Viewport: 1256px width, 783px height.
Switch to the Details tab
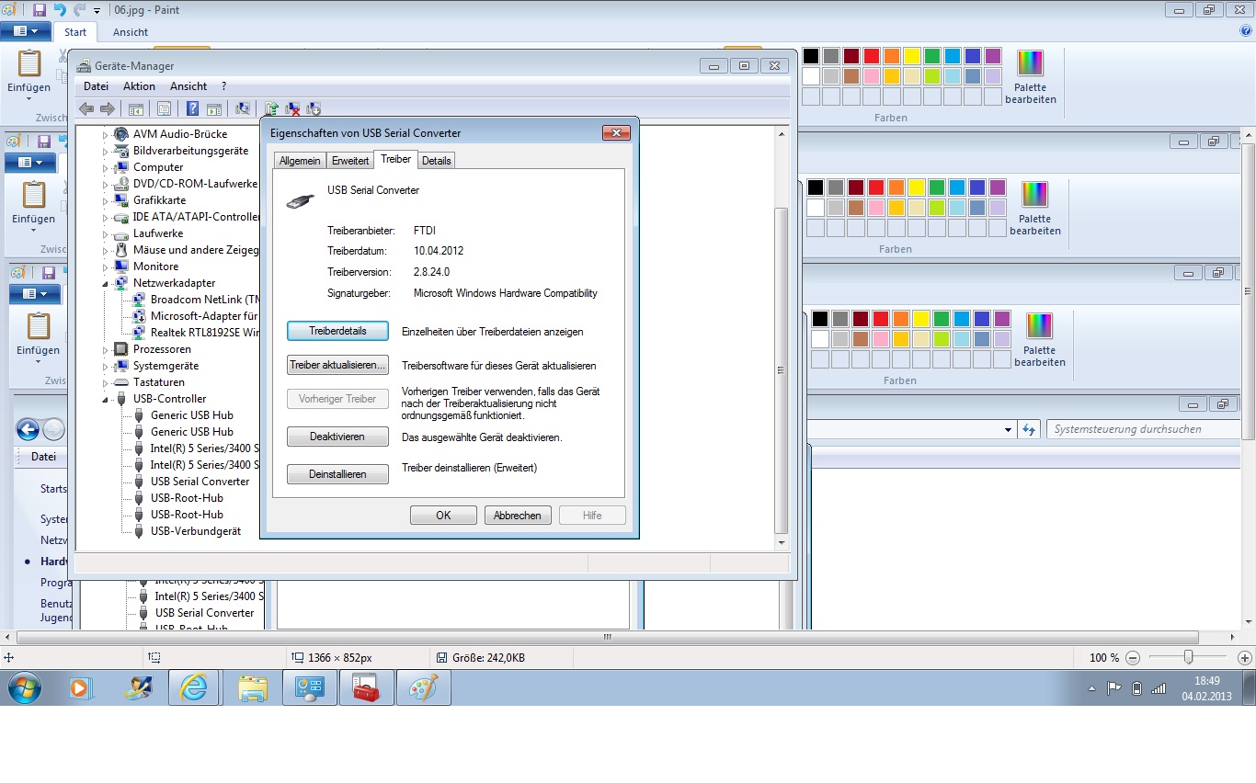(437, 161)
